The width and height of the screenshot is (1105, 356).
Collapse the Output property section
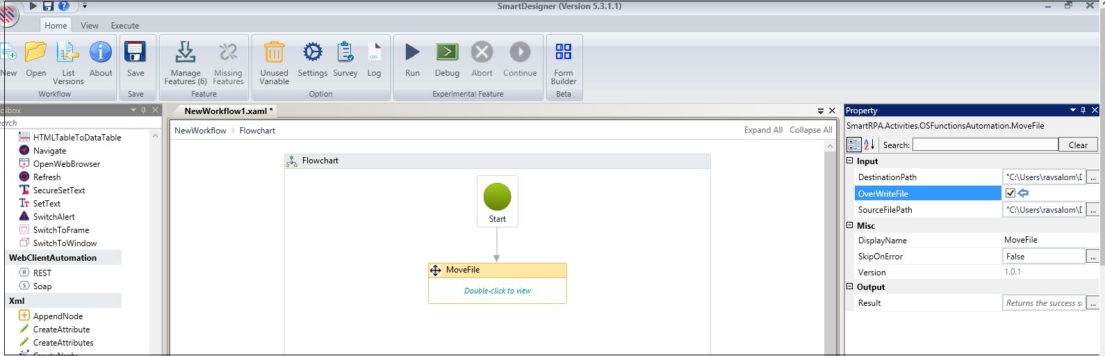[x=850, y=286]
